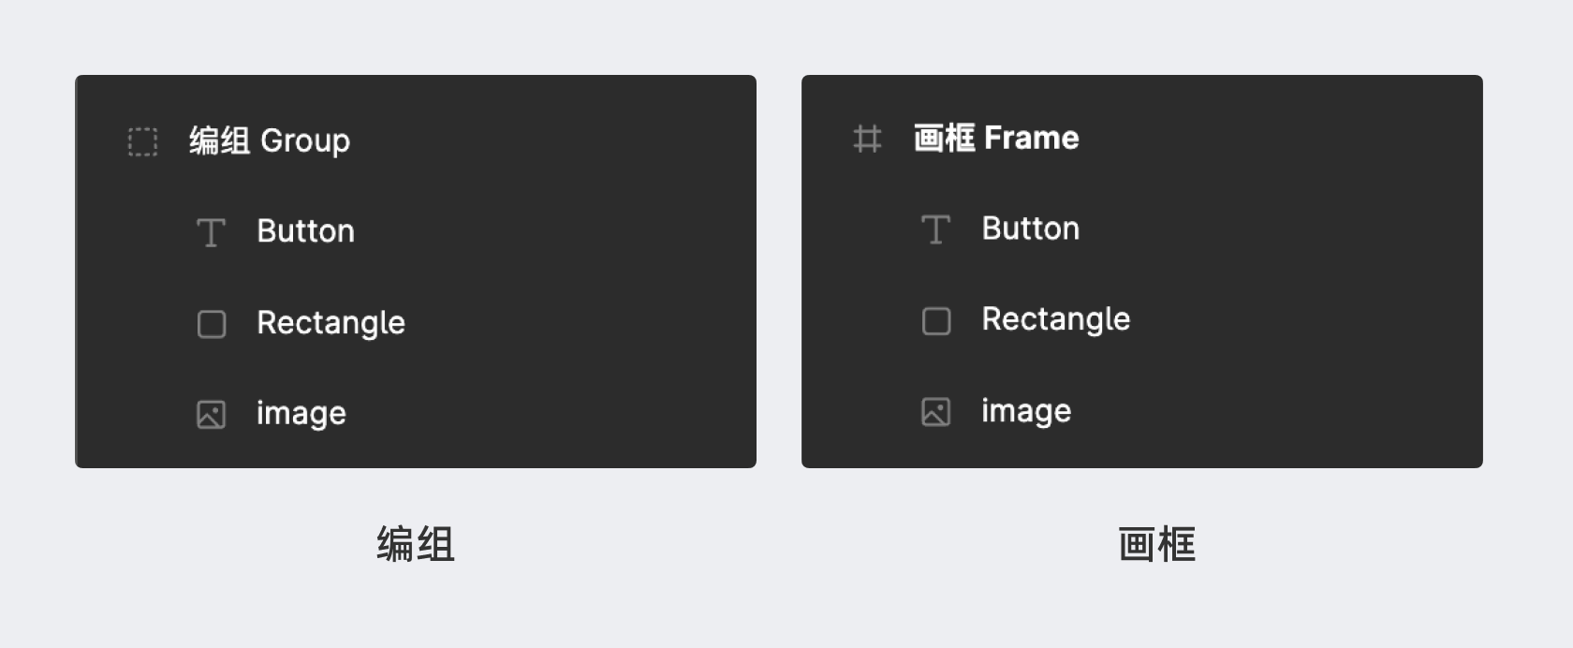Click rectangle shape icon in Group panel
Screen dimensions: 1573x648
[x=212, y=324]
